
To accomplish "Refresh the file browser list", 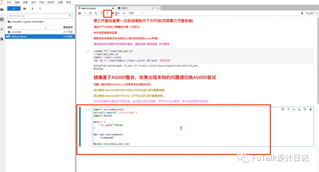I will point(40,9).
